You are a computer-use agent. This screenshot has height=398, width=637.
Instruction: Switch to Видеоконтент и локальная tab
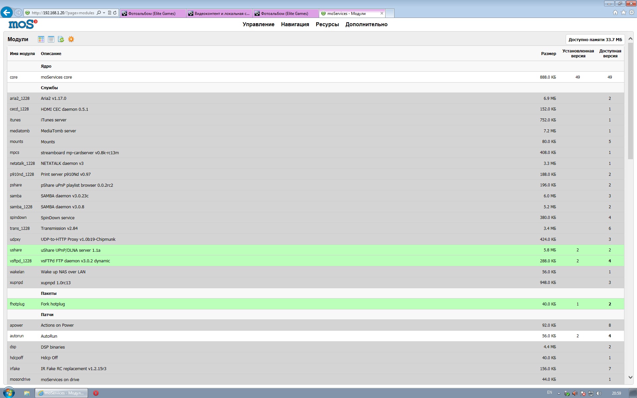pos(219,14)
